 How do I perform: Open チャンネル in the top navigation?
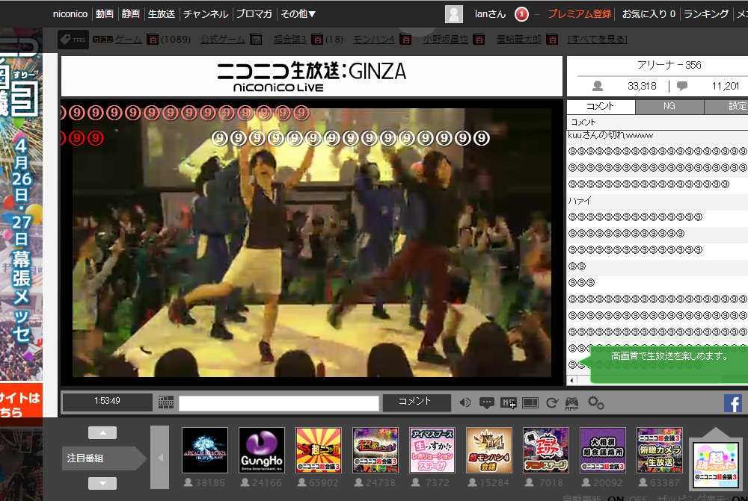point(206,13)
